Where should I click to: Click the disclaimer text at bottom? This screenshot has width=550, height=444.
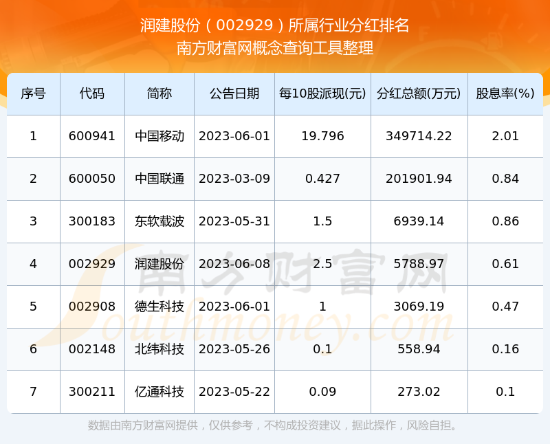coord(273,425)
